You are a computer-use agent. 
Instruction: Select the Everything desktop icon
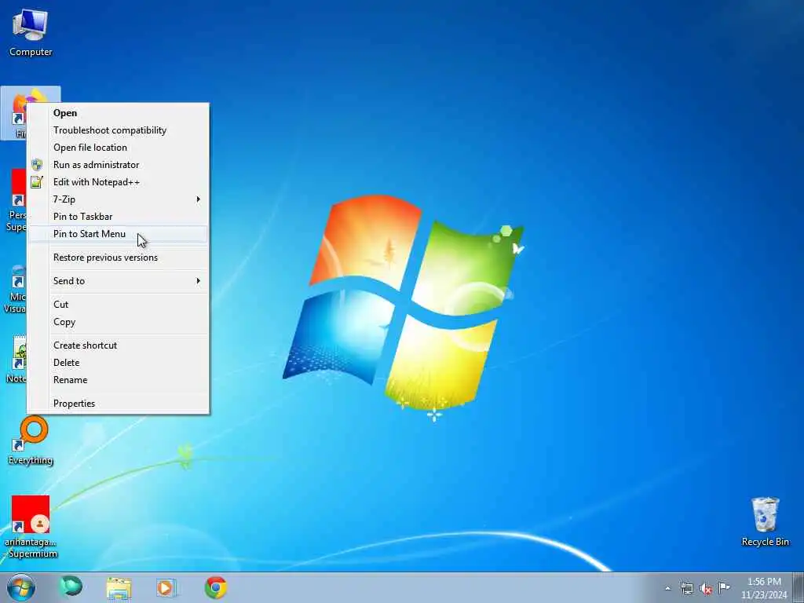click(31, 441)
